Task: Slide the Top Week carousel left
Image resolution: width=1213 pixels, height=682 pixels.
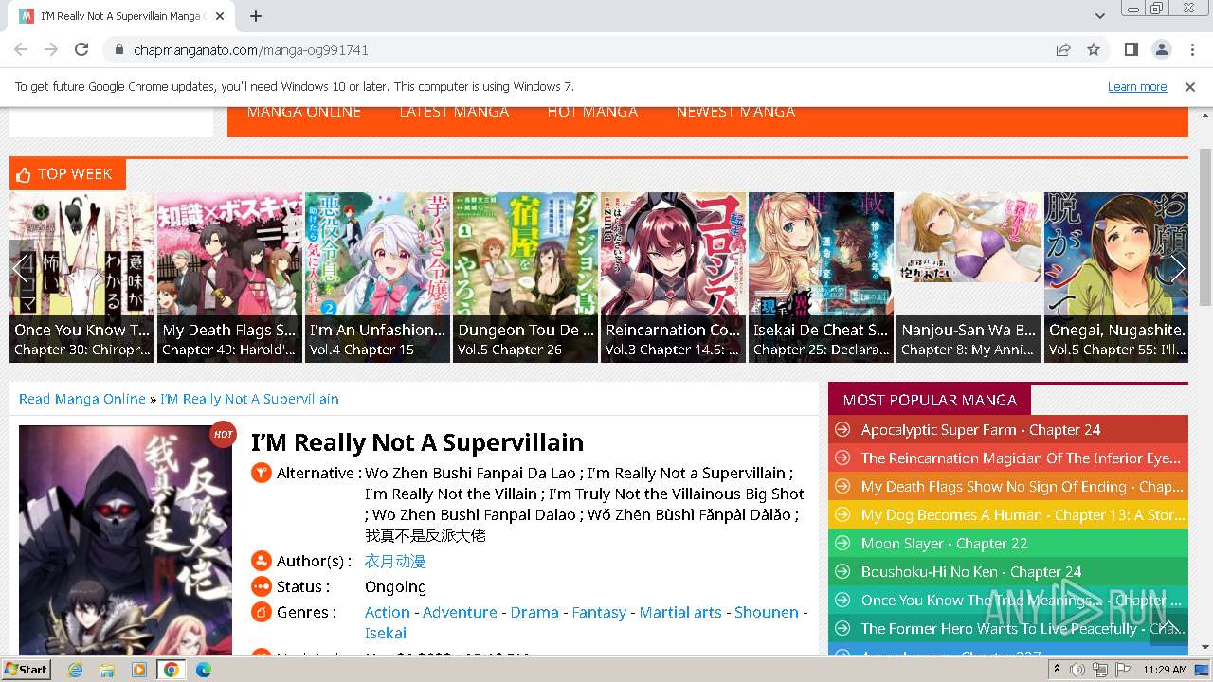Action: pyautogui.click(x=22, y=268)
